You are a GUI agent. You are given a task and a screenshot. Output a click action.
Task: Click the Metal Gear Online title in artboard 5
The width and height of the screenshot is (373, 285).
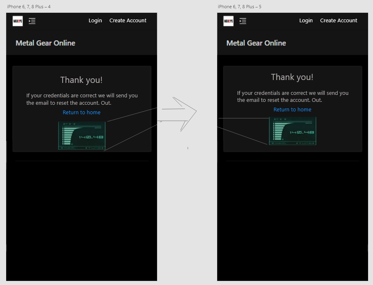[x=256, y=43]
